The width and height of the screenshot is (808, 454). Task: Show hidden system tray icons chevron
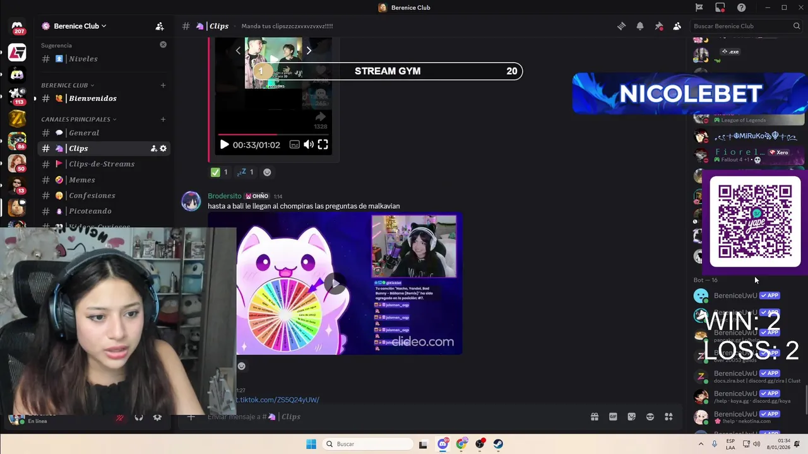click(701, 444)
